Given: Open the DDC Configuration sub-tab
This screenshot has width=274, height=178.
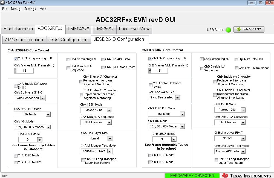Looking at the screenshot, I should [x=68, y=40].
